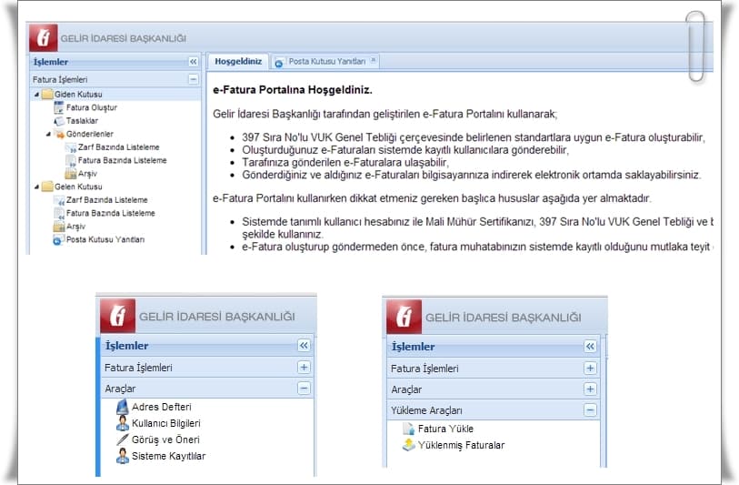This screenshot has height=485, width=739.
Task: Collapse İşlemler panel beside the Hoşgeldiniz tab
Action: (x=194, y=62)
